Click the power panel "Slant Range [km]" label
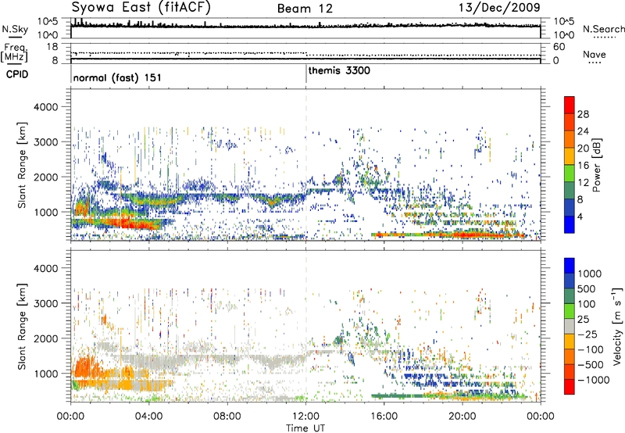Screen dimensions: 625x433 tap(22, 165)
